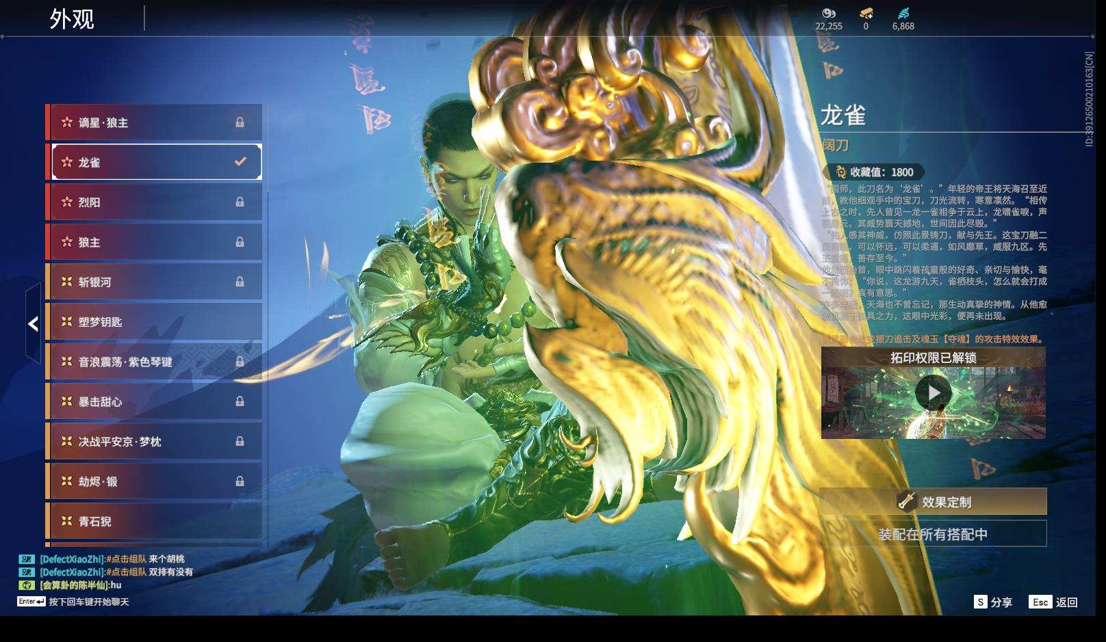Click the brush icon inside 效果定制 button
Viewport: 1106px width, 642px height.
909,501
